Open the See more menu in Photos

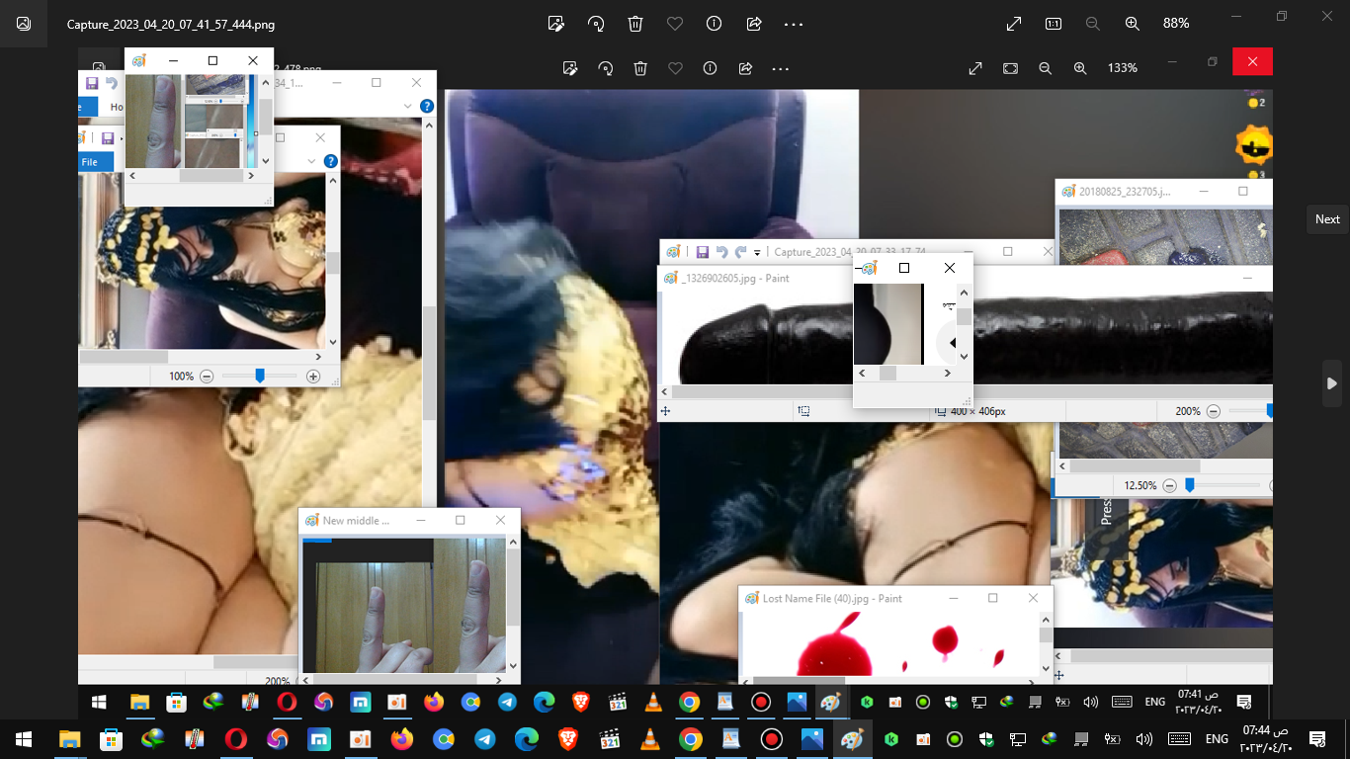tap(793, 23)
